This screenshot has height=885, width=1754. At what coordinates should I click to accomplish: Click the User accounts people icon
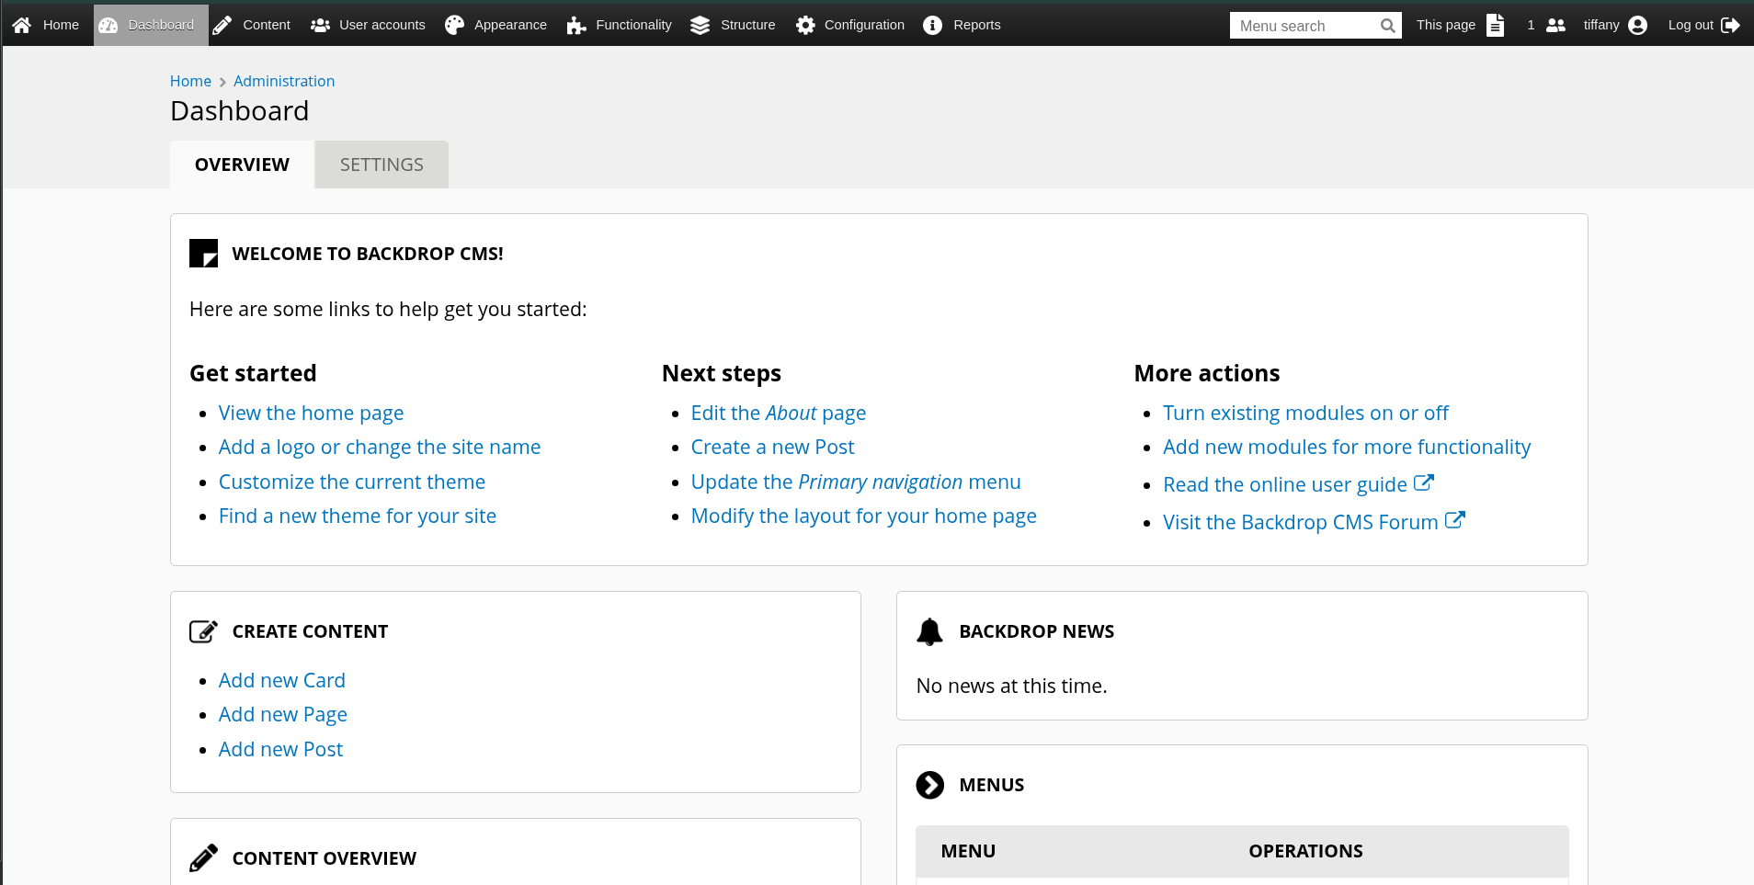[x=320, y=25]
